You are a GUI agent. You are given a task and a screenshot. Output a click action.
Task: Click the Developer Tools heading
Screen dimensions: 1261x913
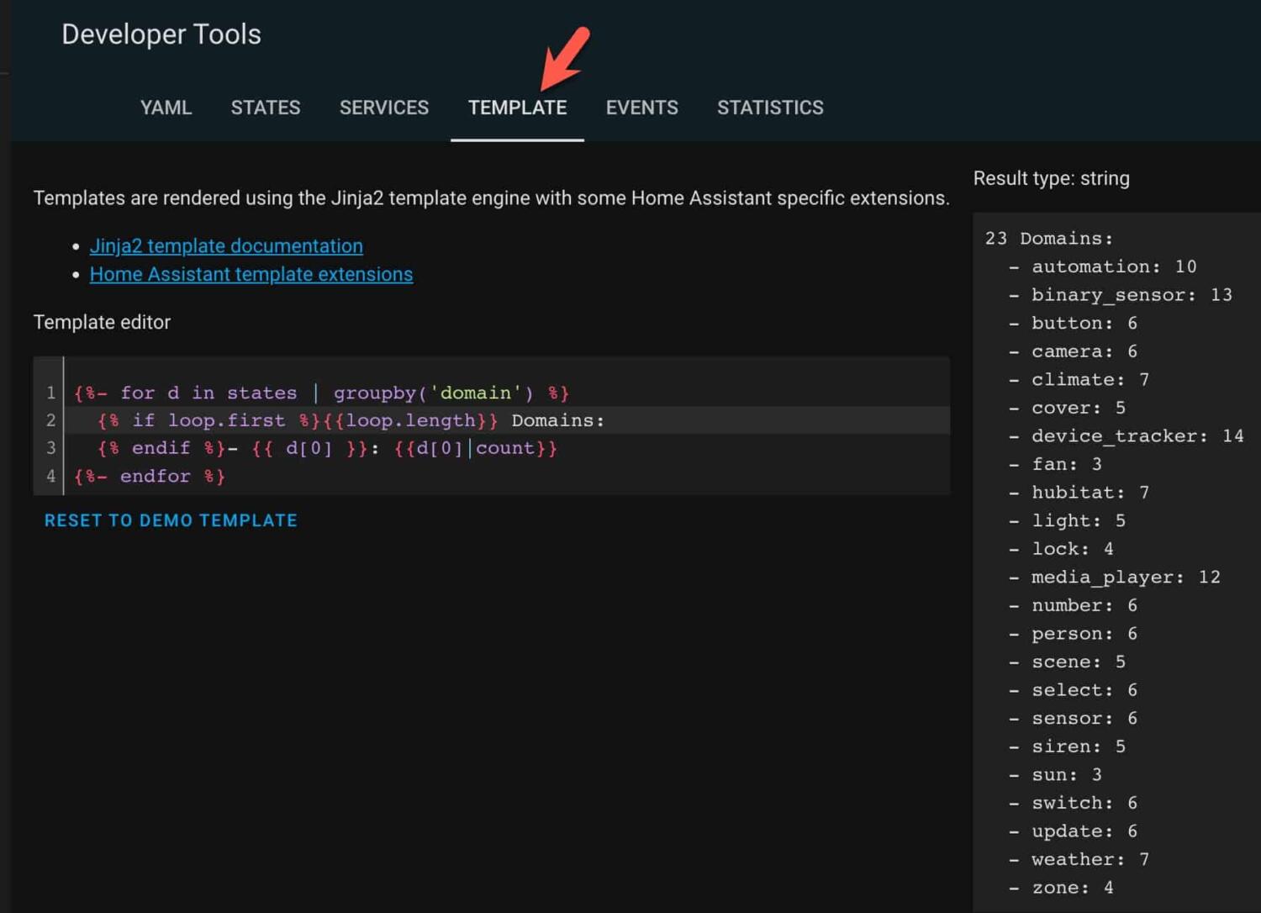161,34
